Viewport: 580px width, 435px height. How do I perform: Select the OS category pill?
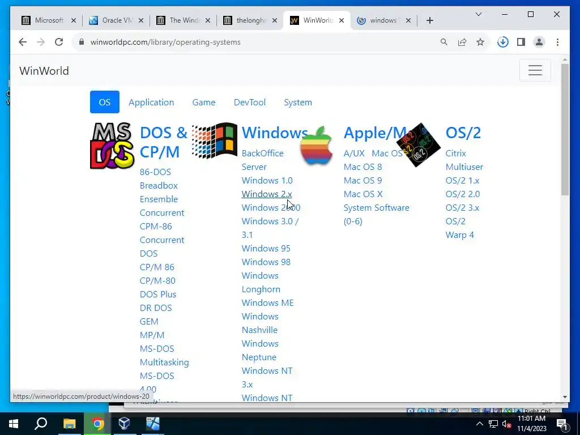point(105,102)
